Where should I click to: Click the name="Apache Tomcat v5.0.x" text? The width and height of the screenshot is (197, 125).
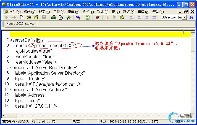click(46, 45)
